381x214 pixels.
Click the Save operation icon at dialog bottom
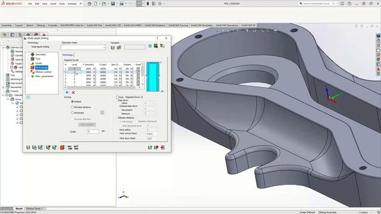[28, 147]
